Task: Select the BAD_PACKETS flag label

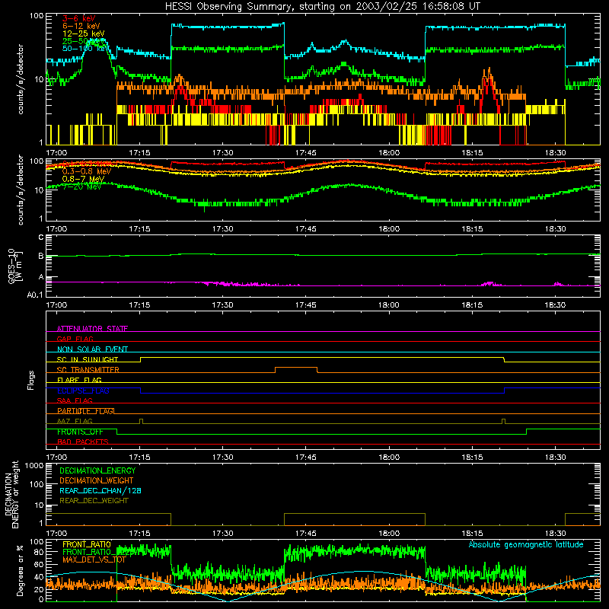Action: click(82, 442)
